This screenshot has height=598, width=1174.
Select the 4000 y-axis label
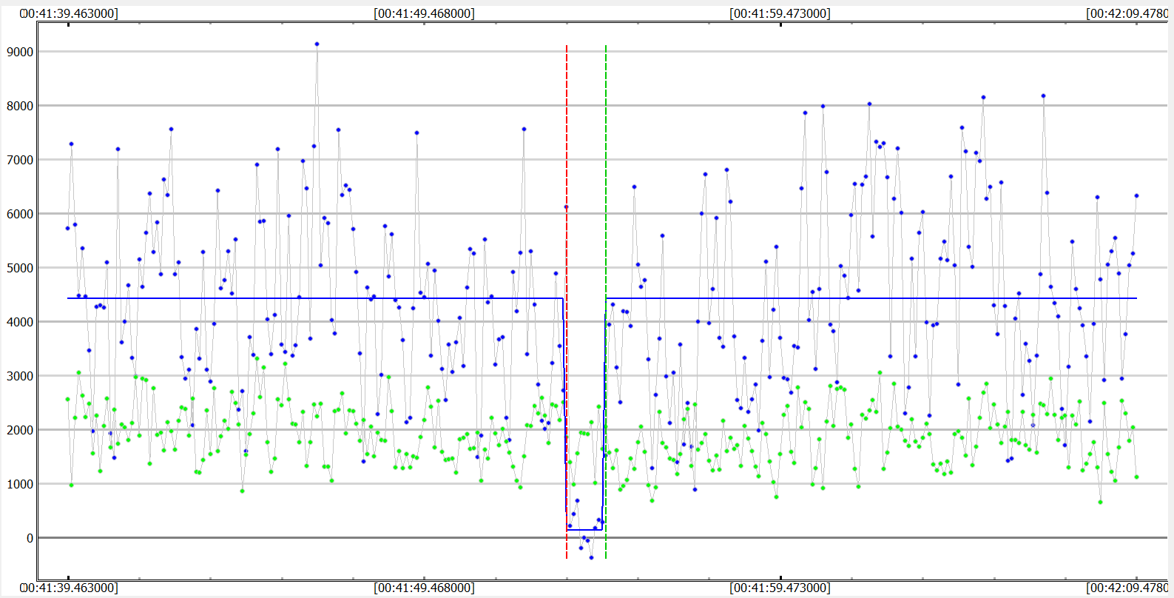(x=20, y=323)
